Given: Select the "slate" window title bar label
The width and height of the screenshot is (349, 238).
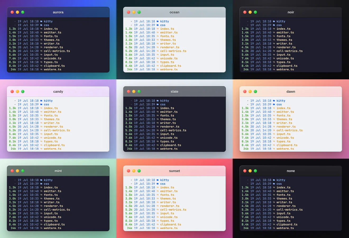Looking at the screenshot, I should (x=174, y=91).
